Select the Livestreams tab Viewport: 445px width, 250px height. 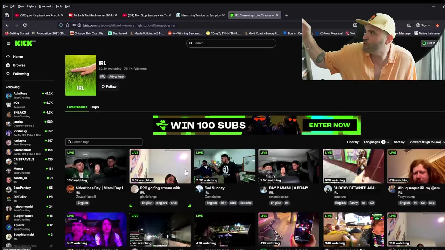(77, 107)
